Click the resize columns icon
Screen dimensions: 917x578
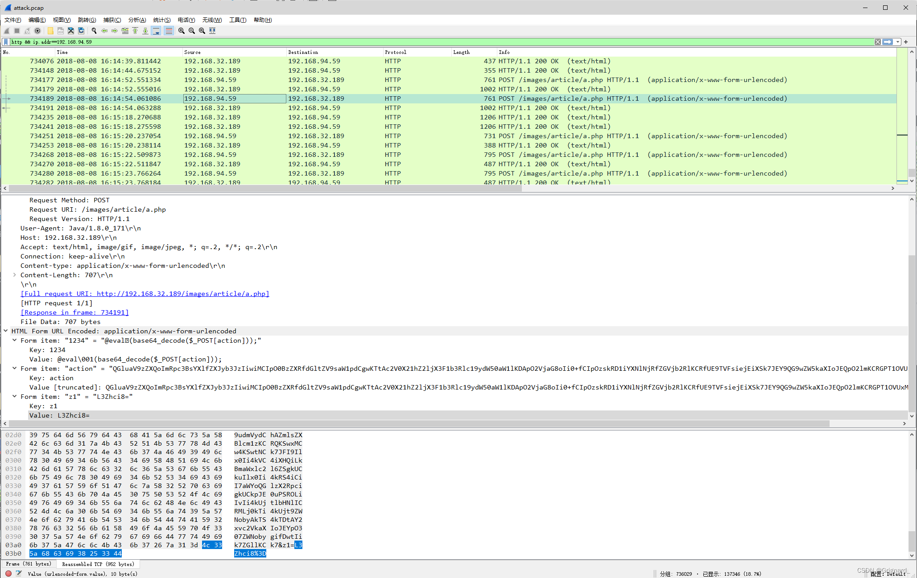coord(212,31)
